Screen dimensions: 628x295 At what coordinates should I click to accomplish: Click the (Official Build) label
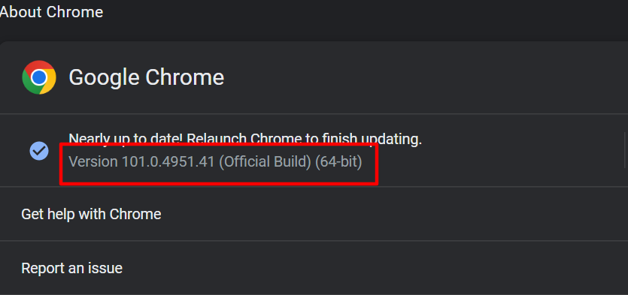coord(265,162)
